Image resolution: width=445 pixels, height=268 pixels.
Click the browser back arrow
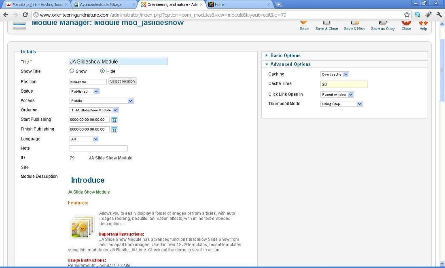pyautogui.click(x=6, y=15)
